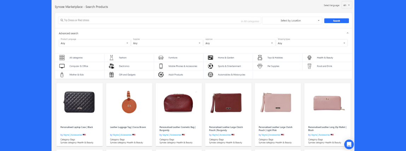Expand the Supplier dropdown
Screen dimensions: 406x151
(x=167, y=43)
